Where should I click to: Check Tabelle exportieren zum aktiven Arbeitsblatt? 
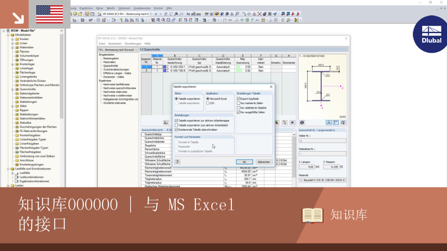tap(176, 125)
